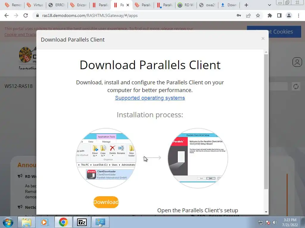Open the Control Panel taskbar icon
This screenshot has height=228, width=305.
(x=100, y=222)
